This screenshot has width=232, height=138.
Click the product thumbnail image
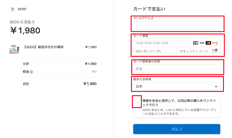pos(14,50)
